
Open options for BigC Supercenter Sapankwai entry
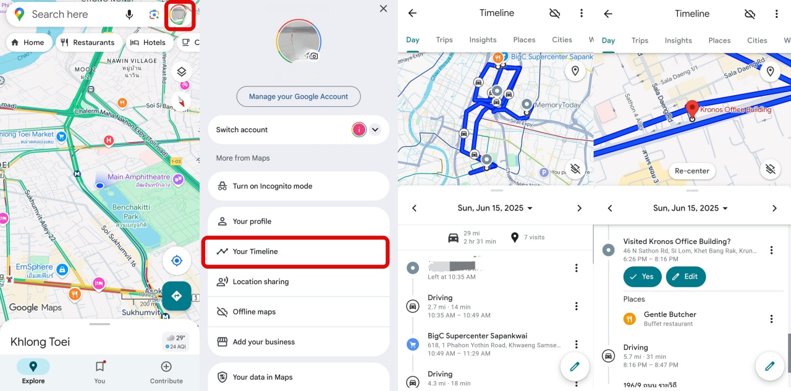[576, 344]
